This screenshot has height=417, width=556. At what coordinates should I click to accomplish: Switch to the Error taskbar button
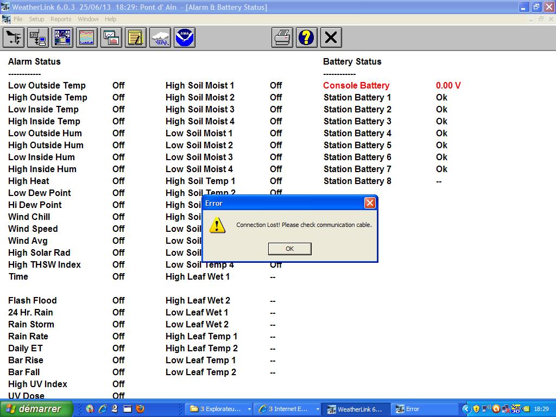coord(425,409)
